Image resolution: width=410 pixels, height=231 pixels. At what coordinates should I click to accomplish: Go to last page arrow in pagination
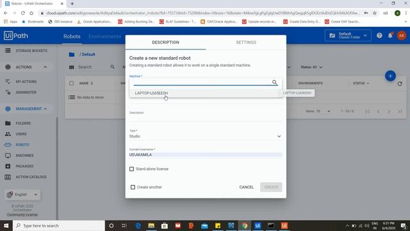[x=400, y=112]
